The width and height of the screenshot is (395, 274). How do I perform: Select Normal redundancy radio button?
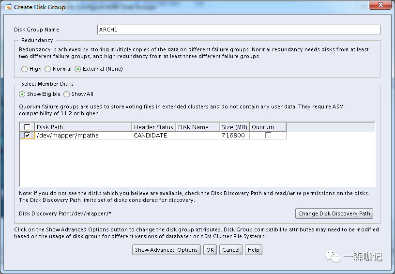[47, 69]
